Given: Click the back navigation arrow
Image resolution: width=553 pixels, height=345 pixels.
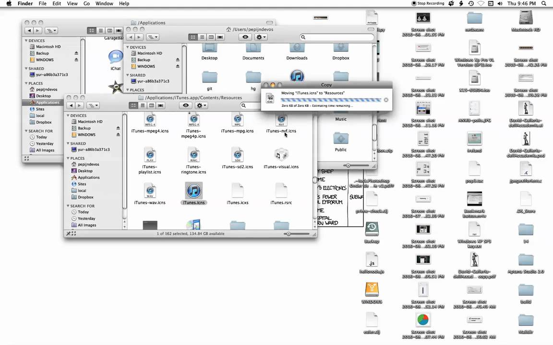Looking at the screenshot, I should click(71, 105).
